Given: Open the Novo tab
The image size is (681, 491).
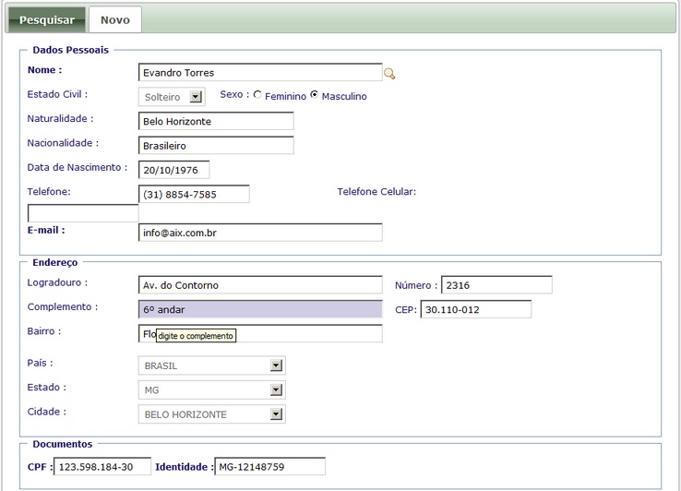Looking at the screenshot, I should [x=115, y=19].
